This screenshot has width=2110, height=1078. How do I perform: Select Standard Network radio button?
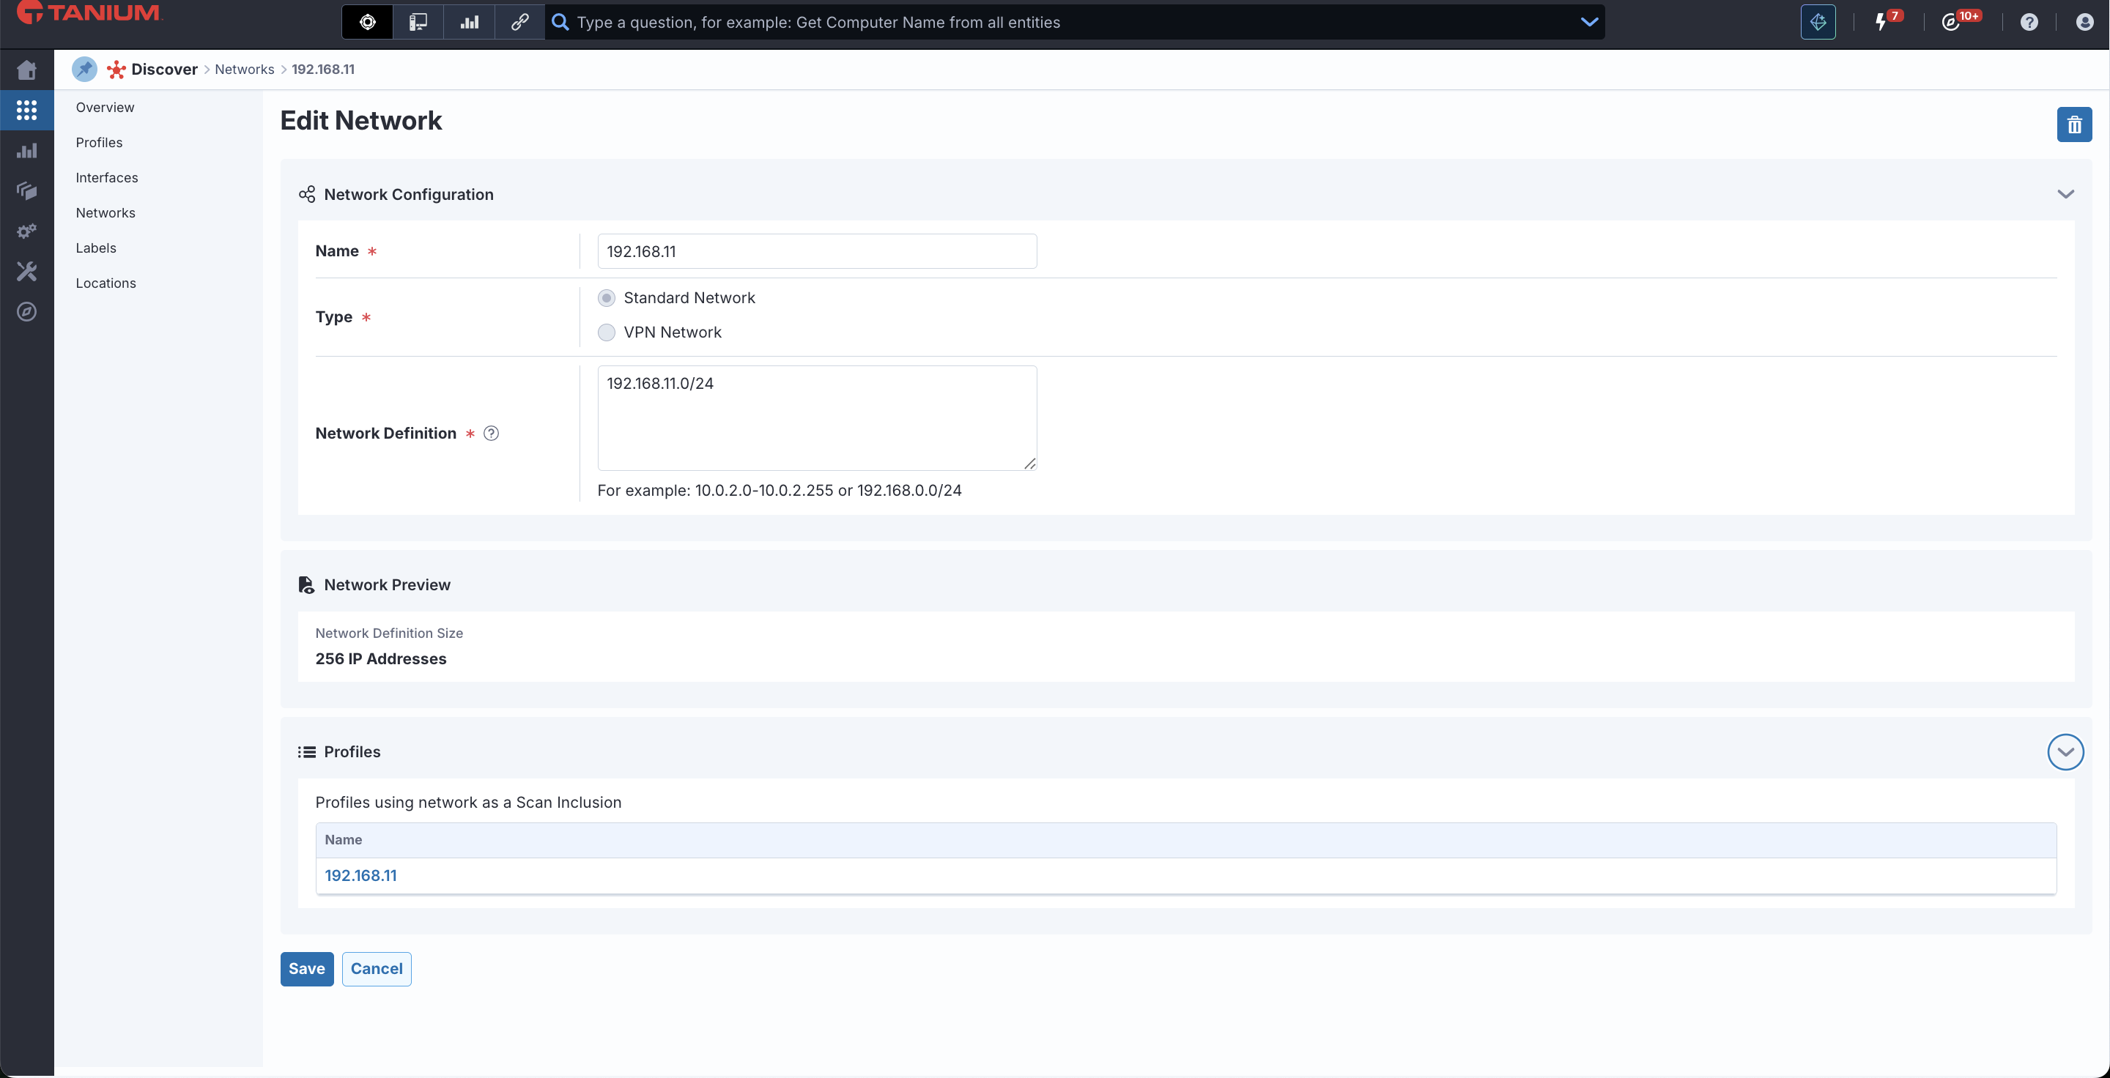click(x=606, y=298)
